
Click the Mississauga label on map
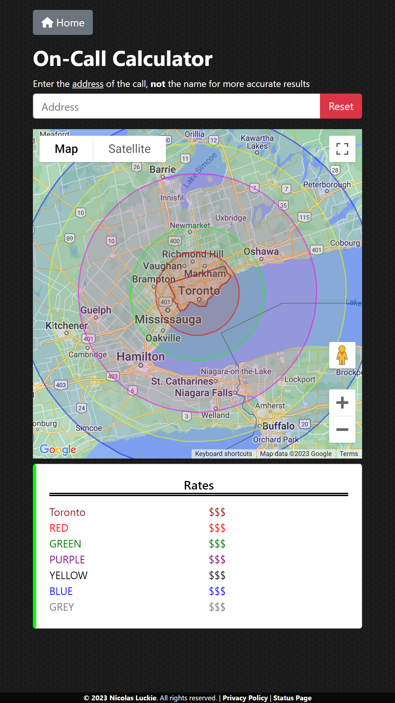(x=168, y=319)
